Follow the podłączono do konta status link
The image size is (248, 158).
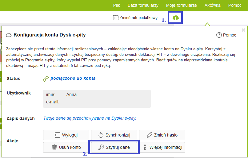coord(73,78)
